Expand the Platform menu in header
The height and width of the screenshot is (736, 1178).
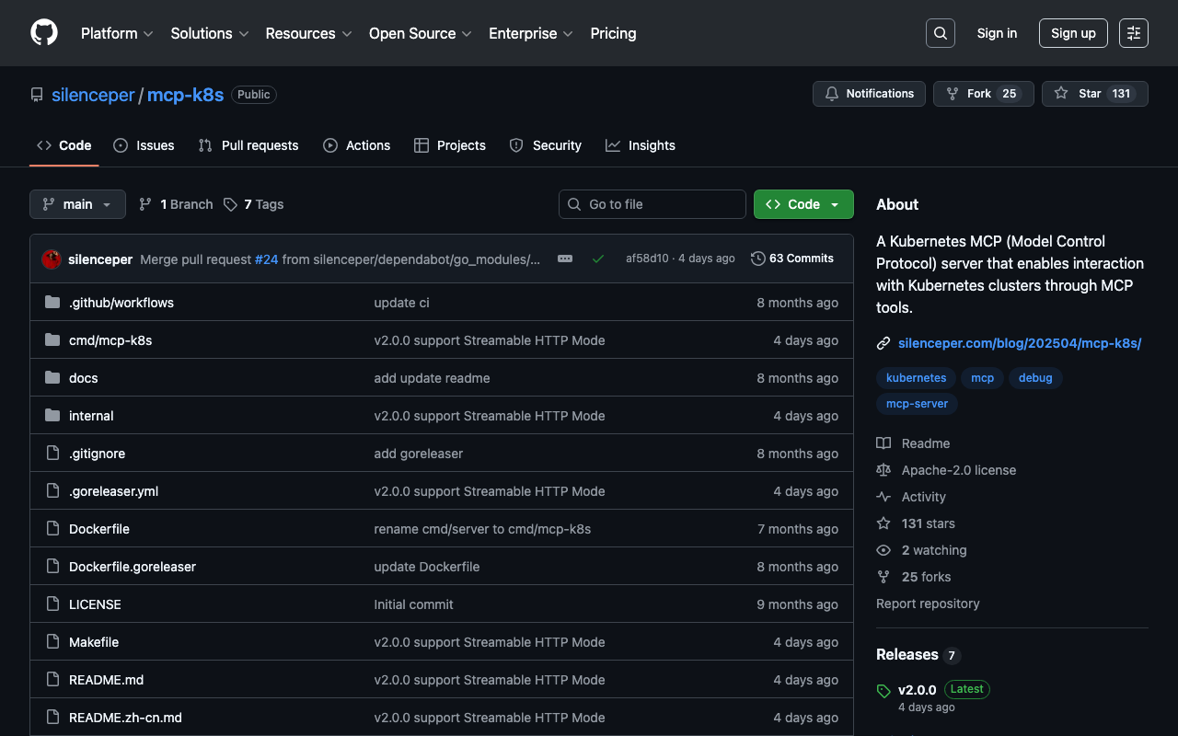117,33
